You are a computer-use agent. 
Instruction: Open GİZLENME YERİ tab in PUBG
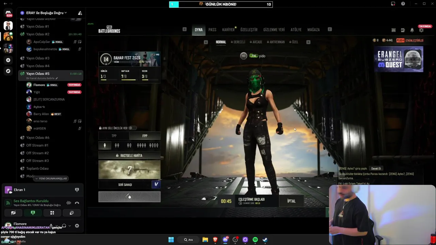coord(274,30)
